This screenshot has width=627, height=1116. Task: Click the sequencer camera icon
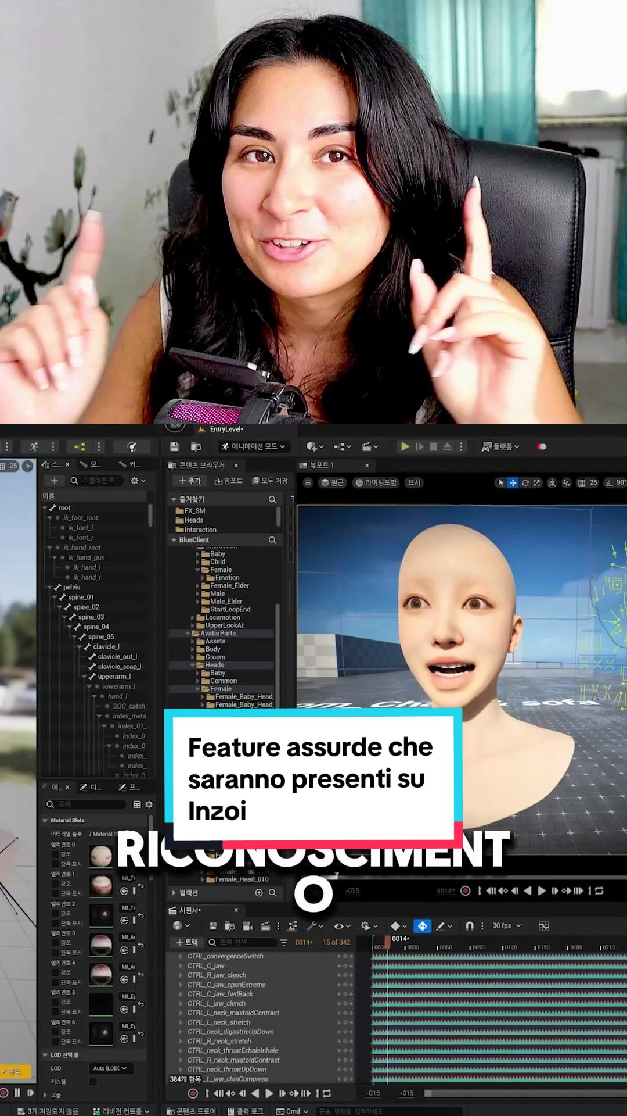pos(247,925)
